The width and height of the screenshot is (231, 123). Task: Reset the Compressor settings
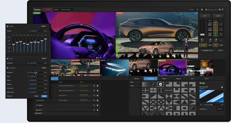coord(44,68)
